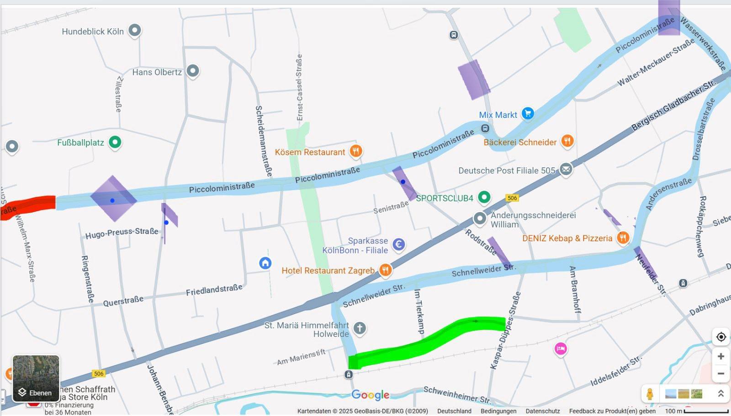Activate the Street View pegman

(x=650, y=394)
